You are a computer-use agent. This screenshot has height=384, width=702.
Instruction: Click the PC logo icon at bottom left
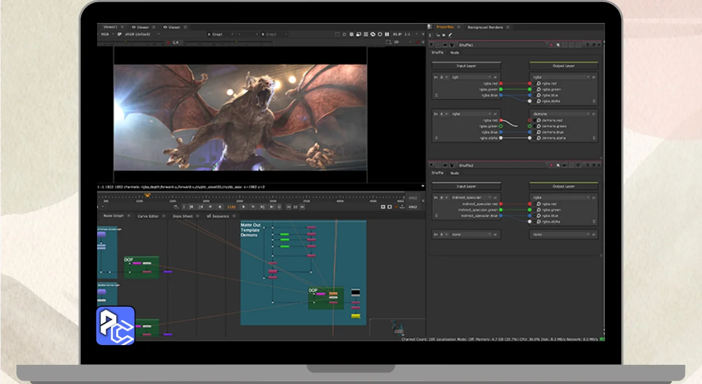tap(116, 326)
